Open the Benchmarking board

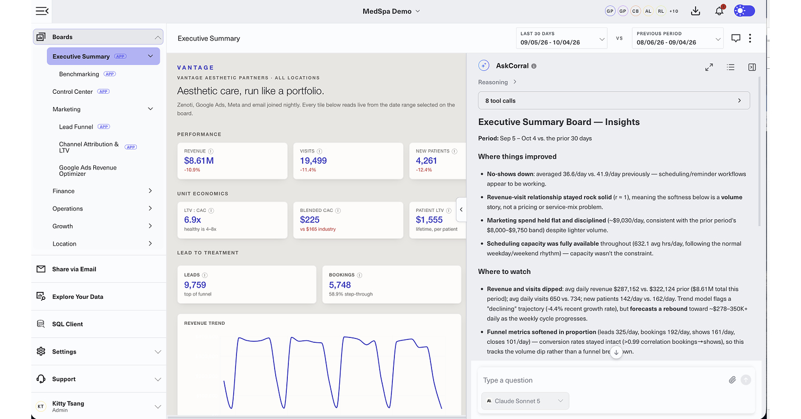coord(79,74)
